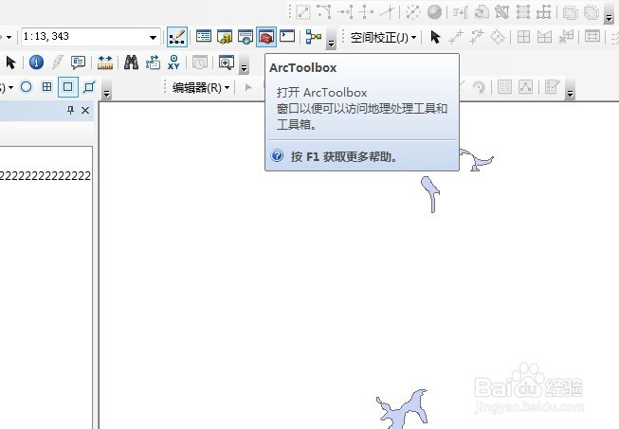The width and height of the screenshot is (619, 429).
Task: Select the Measure ruler tool
Action: pyautogui.click(x=105, y=63)
